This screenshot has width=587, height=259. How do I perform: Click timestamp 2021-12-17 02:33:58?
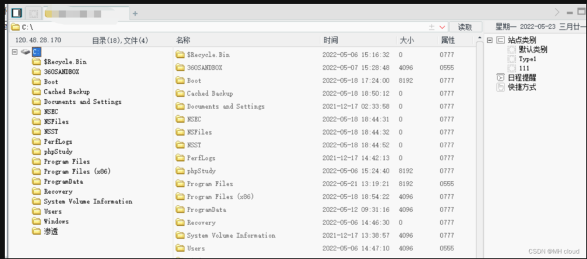point(356,107)
